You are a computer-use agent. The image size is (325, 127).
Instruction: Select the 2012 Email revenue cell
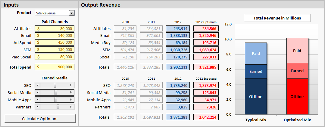coord(178,36)
